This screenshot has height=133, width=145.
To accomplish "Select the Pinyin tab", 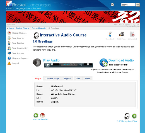I will tap(38, 78).
